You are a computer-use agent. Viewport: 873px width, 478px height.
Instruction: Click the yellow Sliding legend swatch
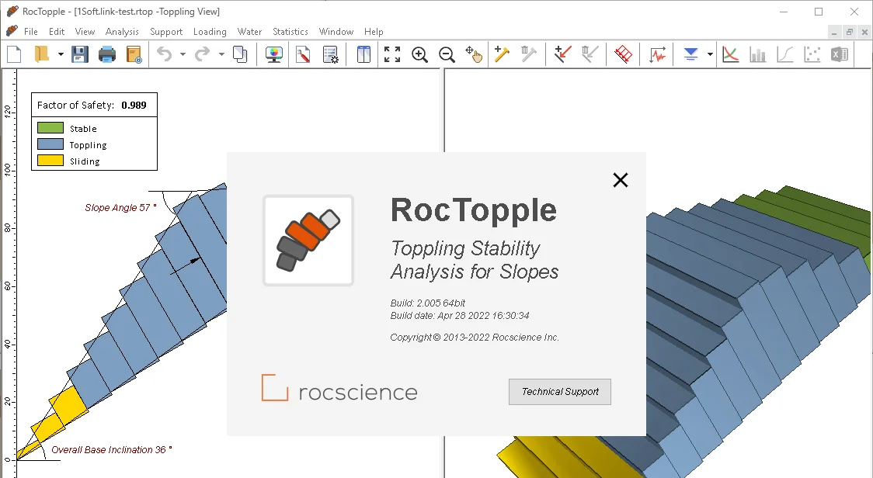coord(50,161)
